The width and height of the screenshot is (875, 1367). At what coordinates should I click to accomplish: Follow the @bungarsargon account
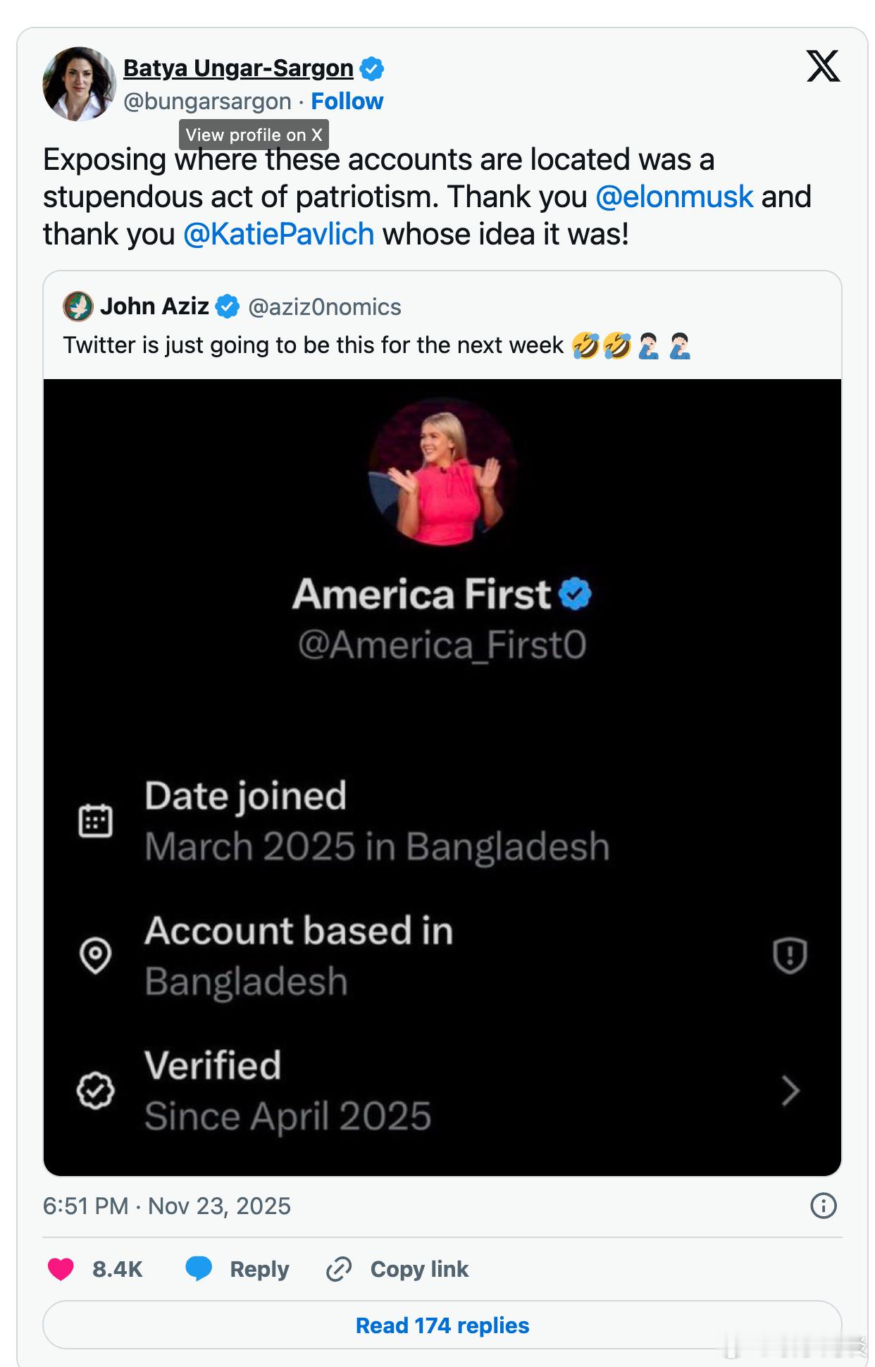tap(347, 101)
